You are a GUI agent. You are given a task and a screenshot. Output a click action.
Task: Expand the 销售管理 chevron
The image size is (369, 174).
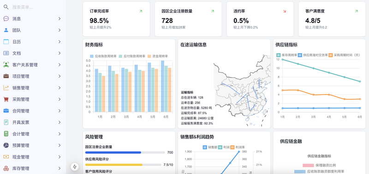[x=60, y=88]
